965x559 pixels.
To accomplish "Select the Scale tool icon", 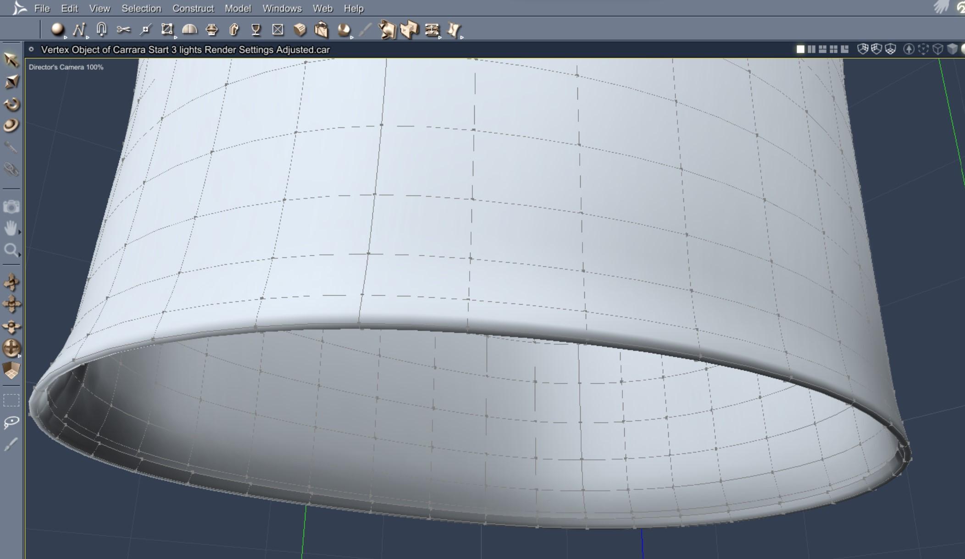I will click(x=11, y=82).
